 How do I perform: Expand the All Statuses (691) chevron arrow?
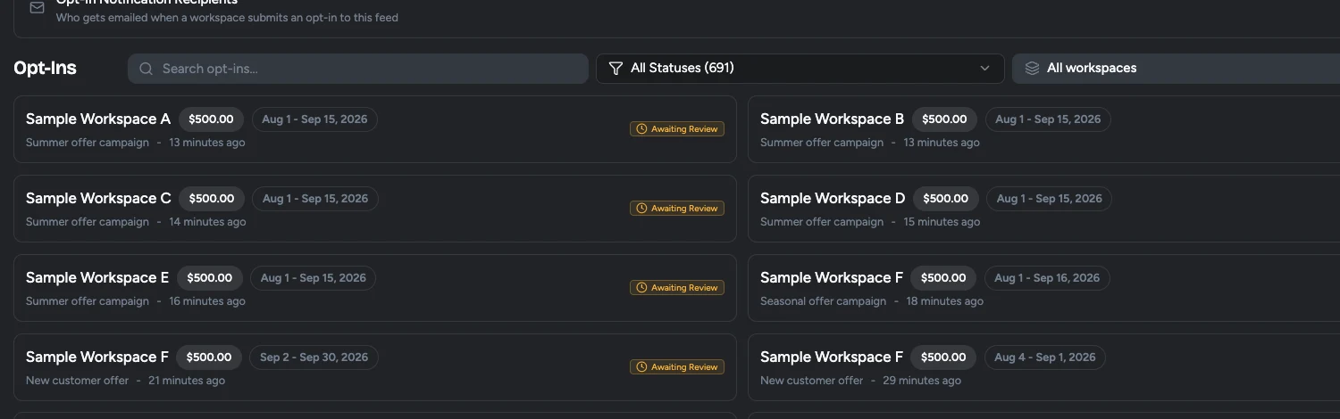[x=985, y=68]
